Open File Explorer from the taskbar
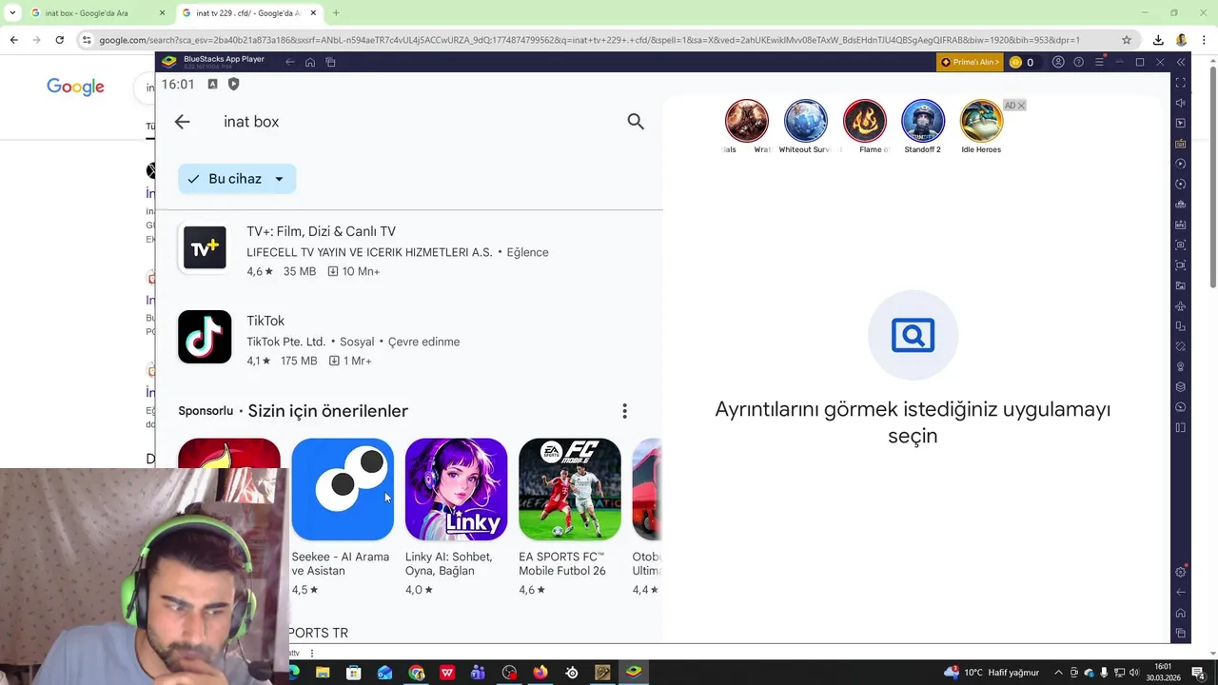Viewport: 1218px width, 685px height. pyautogui.click(x=323, y=673)
